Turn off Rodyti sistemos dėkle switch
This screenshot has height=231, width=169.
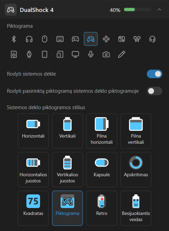point(154,74)
